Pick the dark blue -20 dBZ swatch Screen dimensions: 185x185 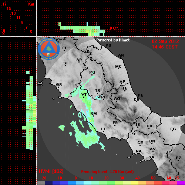pyautogui.click(x=48, y=183)
